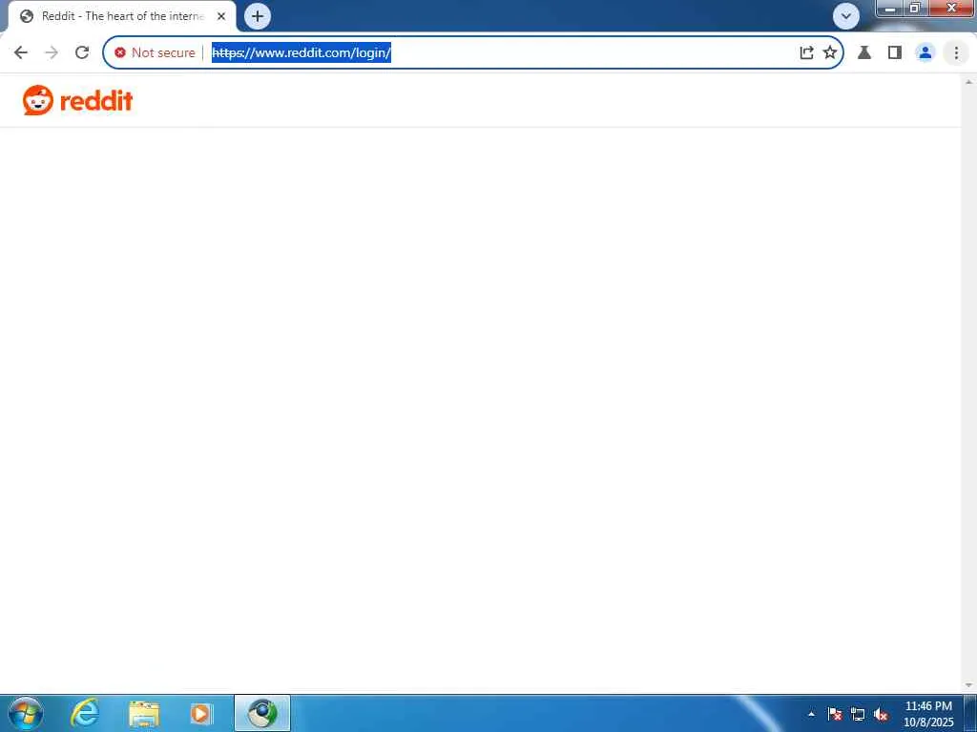Bookmark this page with the star icon
The height and width of the screenshot is (732, 977).
point(830,53)
